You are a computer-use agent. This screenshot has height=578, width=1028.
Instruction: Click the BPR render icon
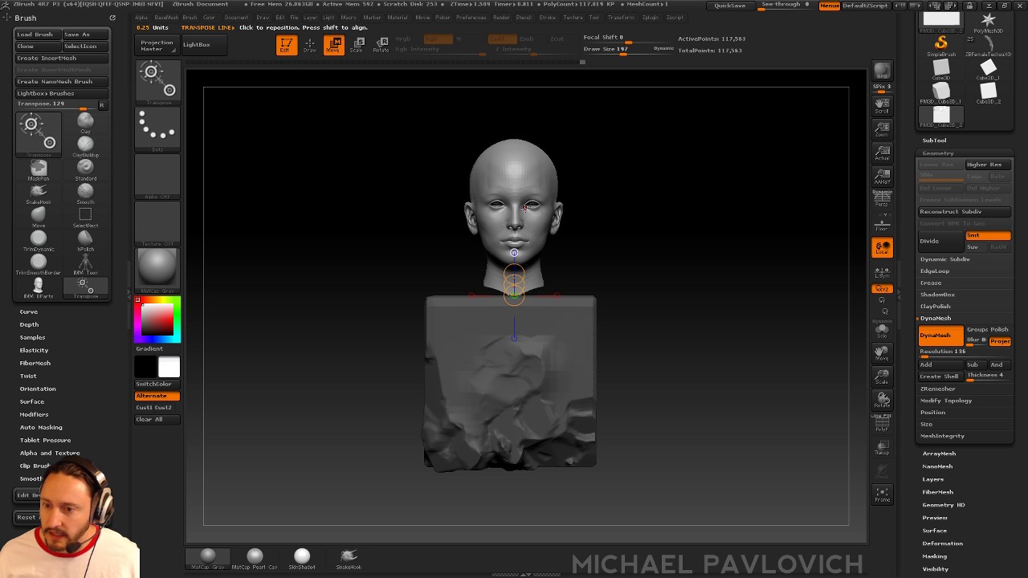[882, 72]
